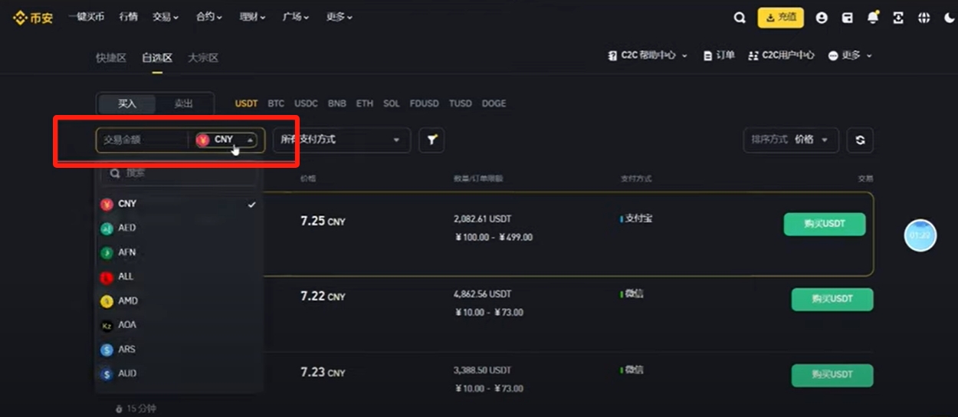The width and height of the screenshot is (958, 417).
Task: Expand the 所有支付方式 payment dropdown
Action: (341, 140)
